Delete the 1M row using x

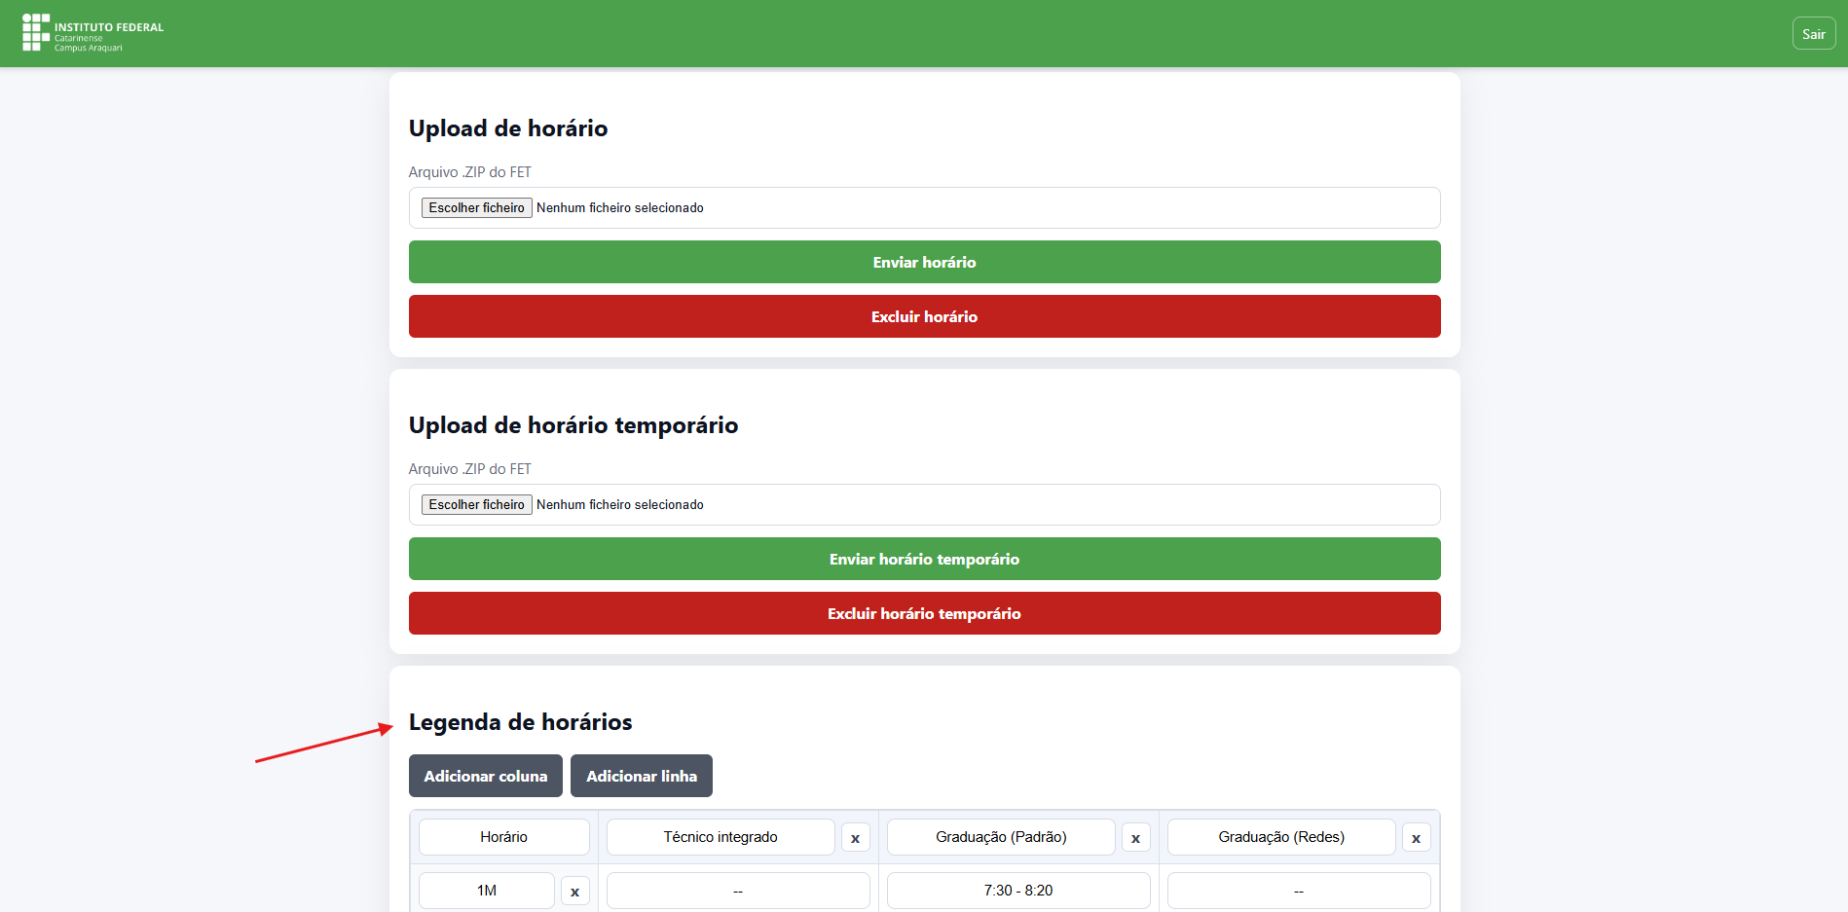(x=574, y=892)
